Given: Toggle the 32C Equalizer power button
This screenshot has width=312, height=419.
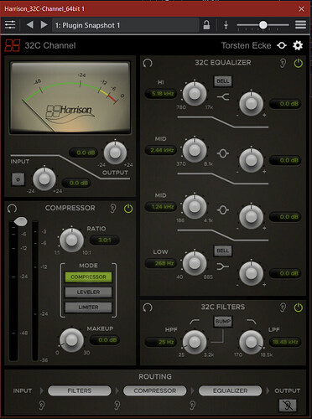Looking at the screenshot, I should point(299,63).
